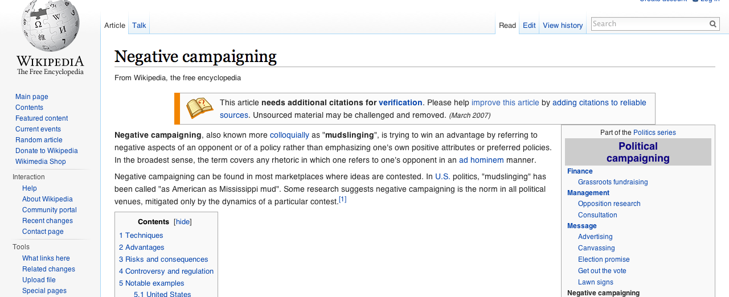Open the Article tab
729x297 pixels.
click(114, 26)
